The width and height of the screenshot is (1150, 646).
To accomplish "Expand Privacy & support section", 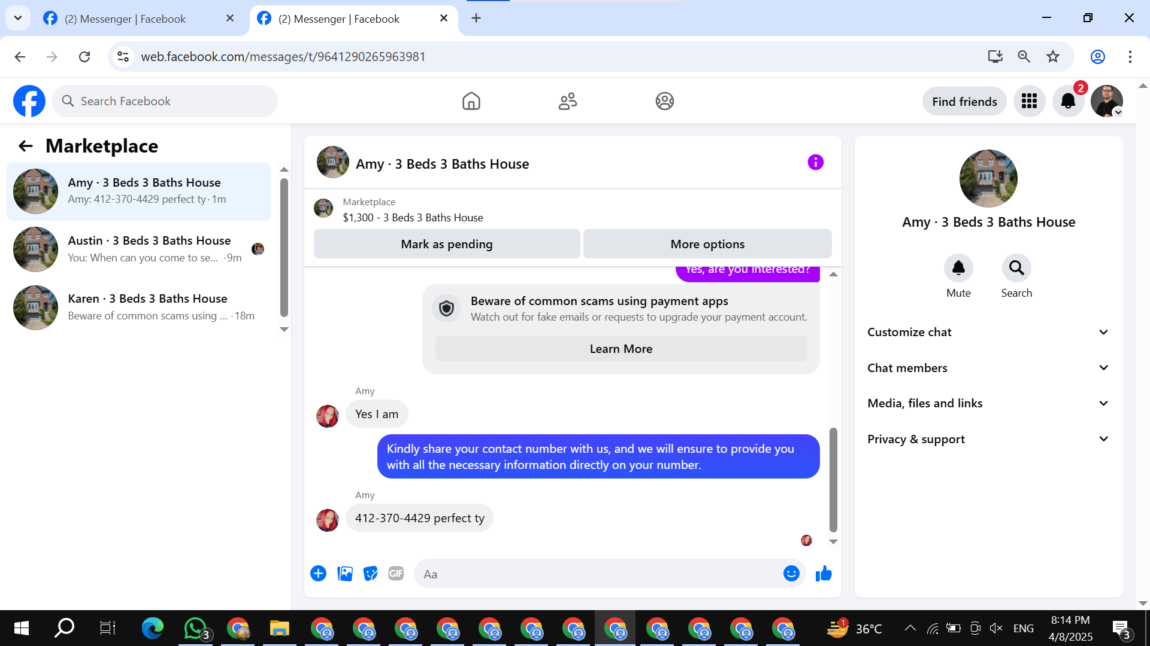I will pos(988,439).
